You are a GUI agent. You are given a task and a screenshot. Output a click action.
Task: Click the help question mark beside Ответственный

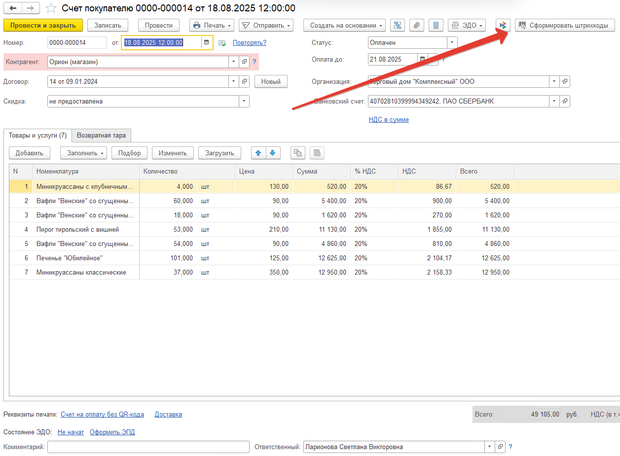point(511,447)
